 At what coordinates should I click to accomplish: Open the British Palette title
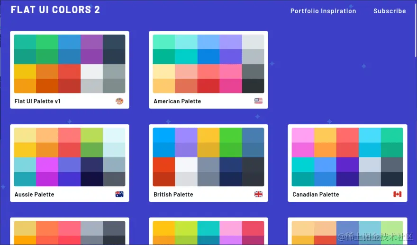173,194
